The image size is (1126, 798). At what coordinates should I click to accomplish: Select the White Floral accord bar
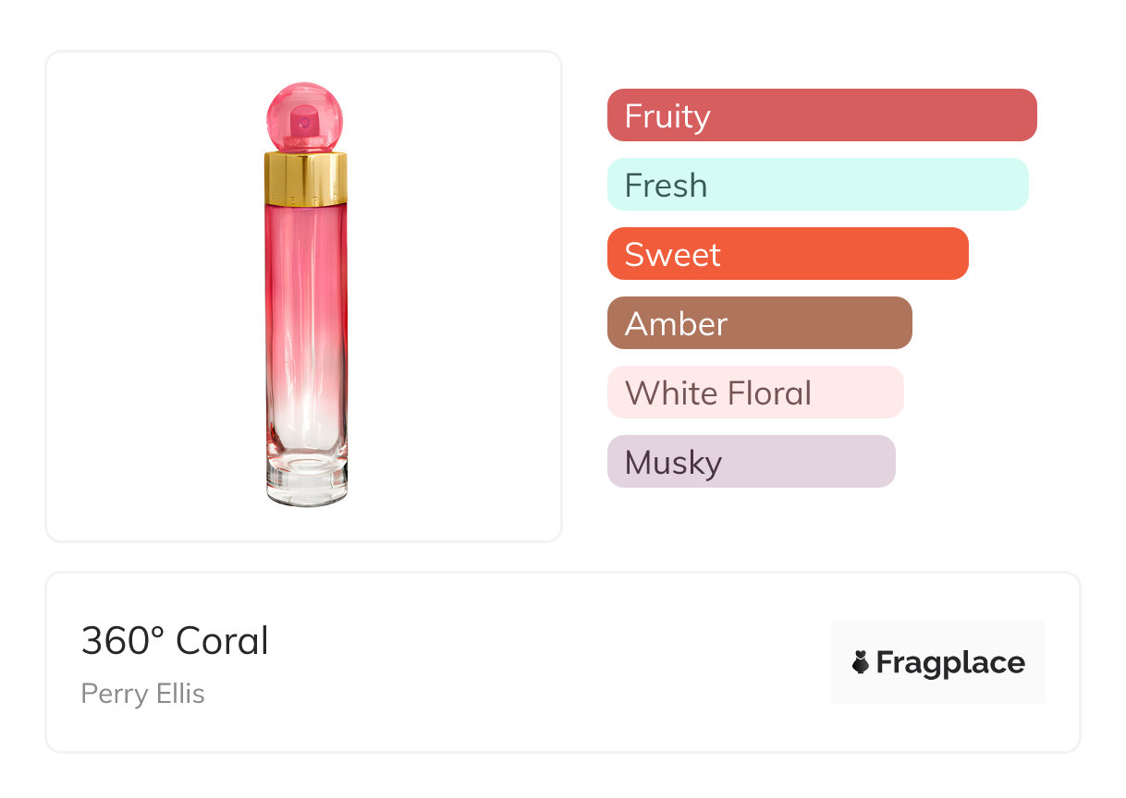[754, 393]
